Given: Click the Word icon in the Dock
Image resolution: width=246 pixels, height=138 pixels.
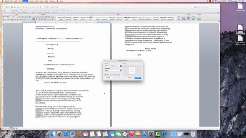Looking at the screenshot, I should (x=164, y=134).
